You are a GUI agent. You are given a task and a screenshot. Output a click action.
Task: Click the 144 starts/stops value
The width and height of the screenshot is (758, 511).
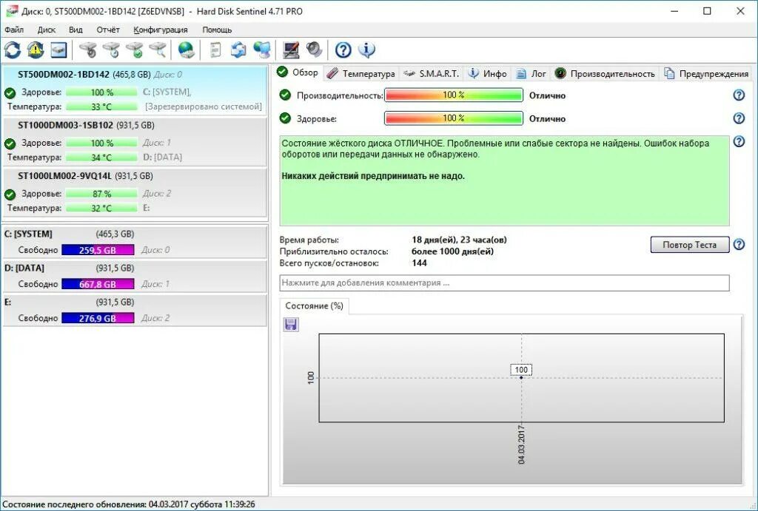(419, 263)
